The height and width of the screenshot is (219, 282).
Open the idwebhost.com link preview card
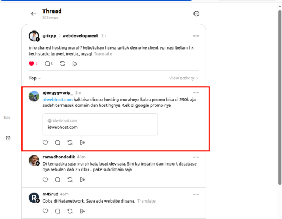click(100, 124)
